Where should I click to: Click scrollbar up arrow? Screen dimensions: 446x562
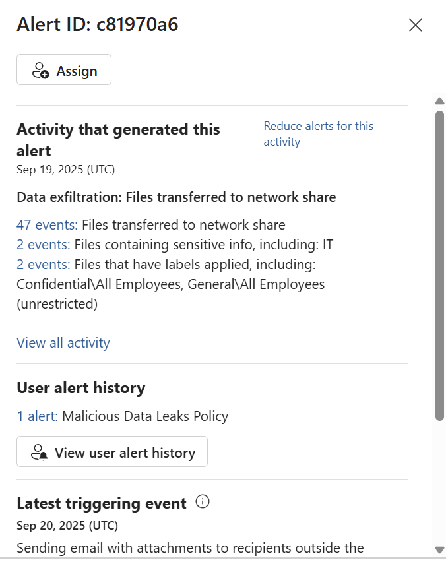click(x=439, y=101)
